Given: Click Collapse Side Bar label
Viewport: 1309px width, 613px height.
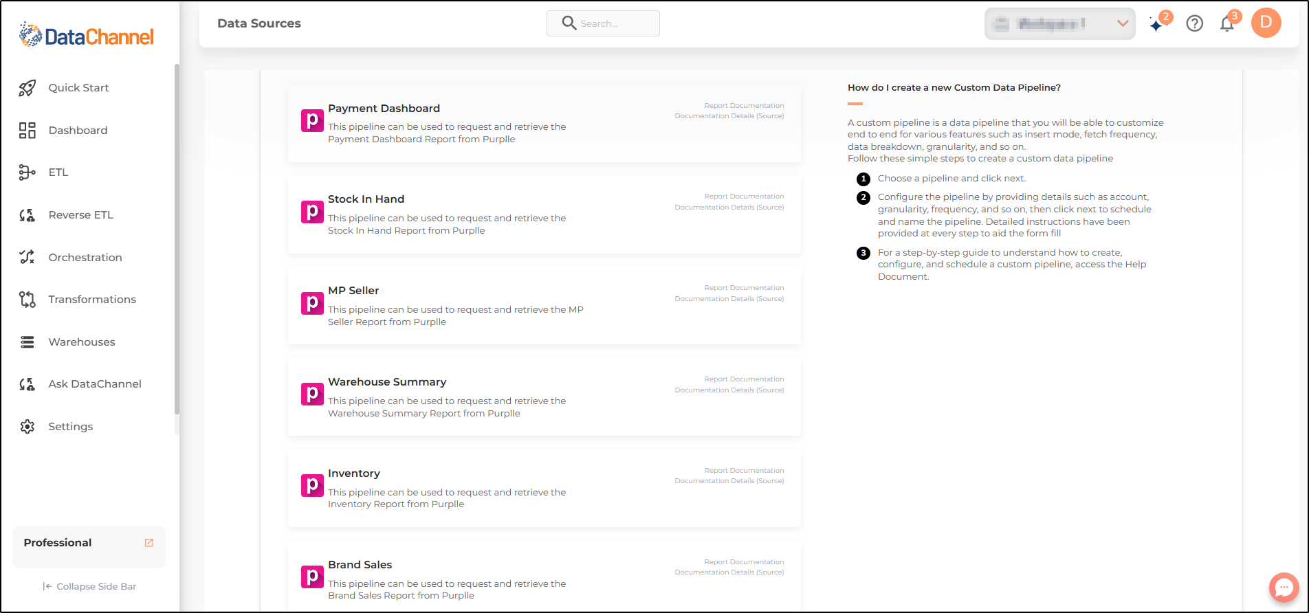Looking at the screenshot, I should coord(96,587).
